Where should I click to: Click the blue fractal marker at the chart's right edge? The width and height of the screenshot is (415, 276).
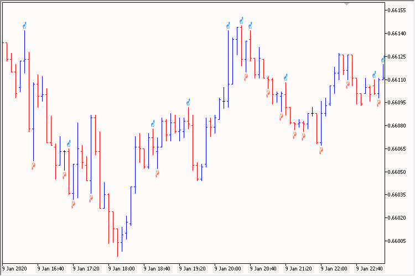[x=383, y=60]
